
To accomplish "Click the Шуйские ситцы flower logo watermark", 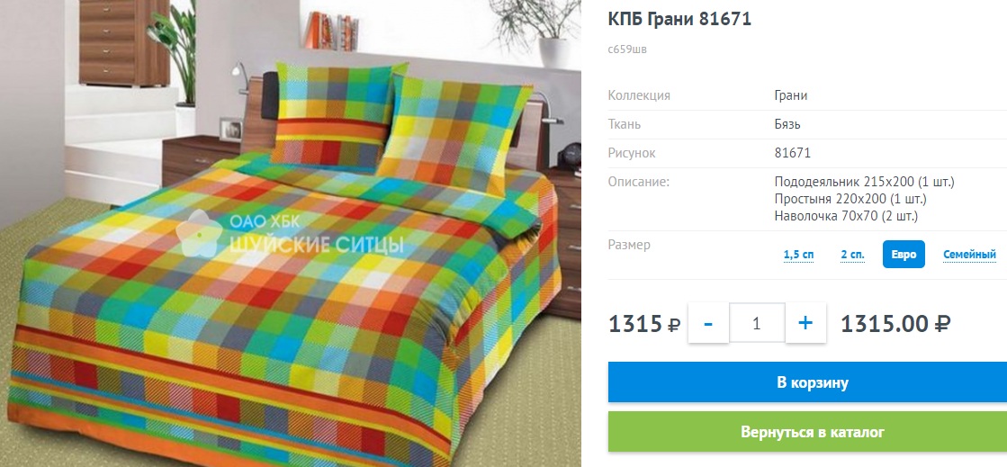I will pyautogui.click(x=200, y=234).
